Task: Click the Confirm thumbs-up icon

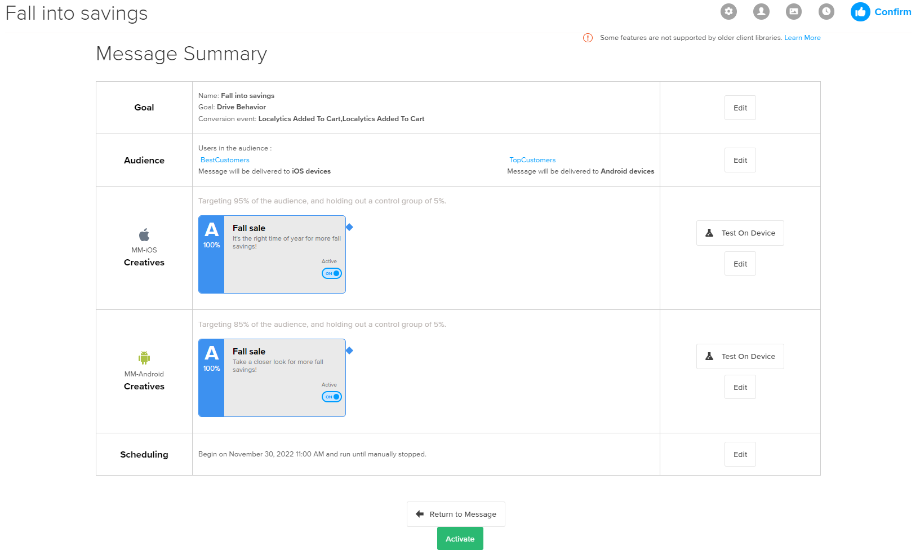Action: [x=860, y=12]
